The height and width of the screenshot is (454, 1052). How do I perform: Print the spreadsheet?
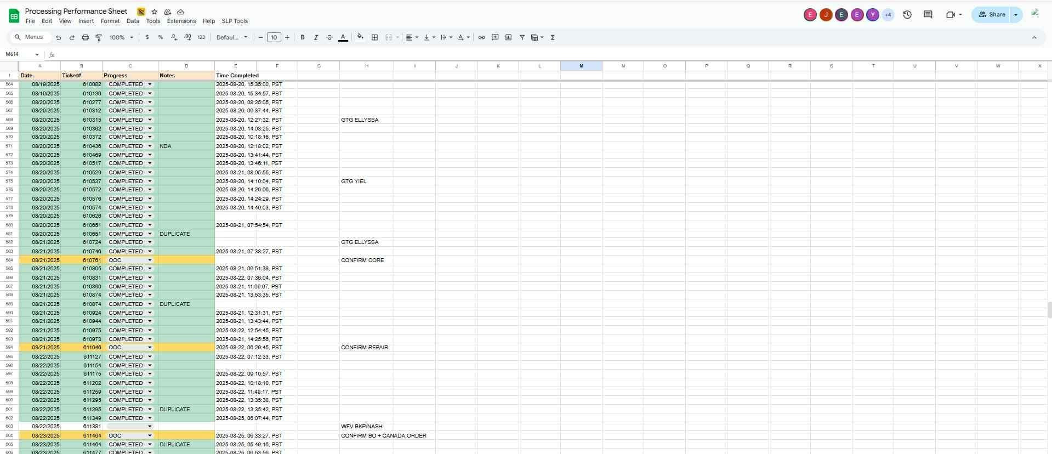point(85,37)
